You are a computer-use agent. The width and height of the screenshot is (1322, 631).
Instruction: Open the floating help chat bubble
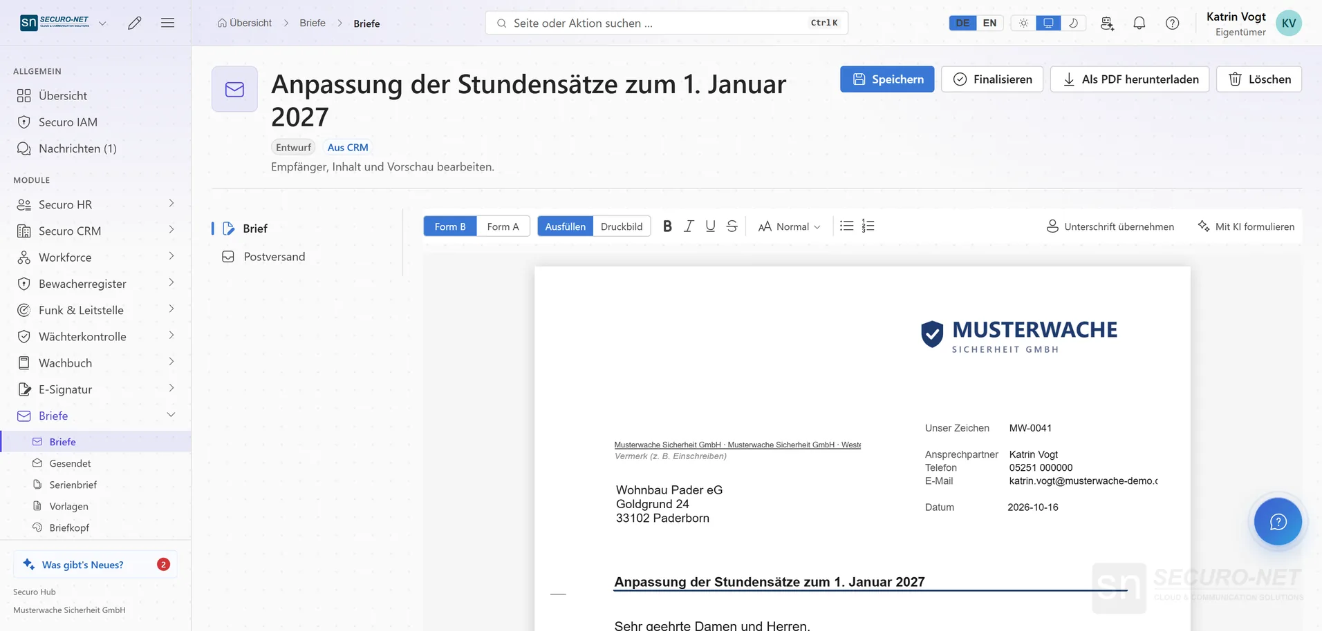(1278, 521)
